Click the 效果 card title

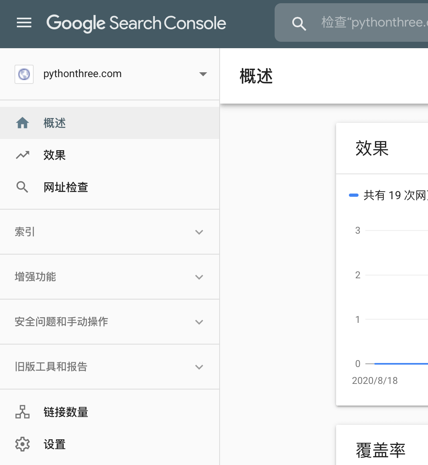coord(372,148)
